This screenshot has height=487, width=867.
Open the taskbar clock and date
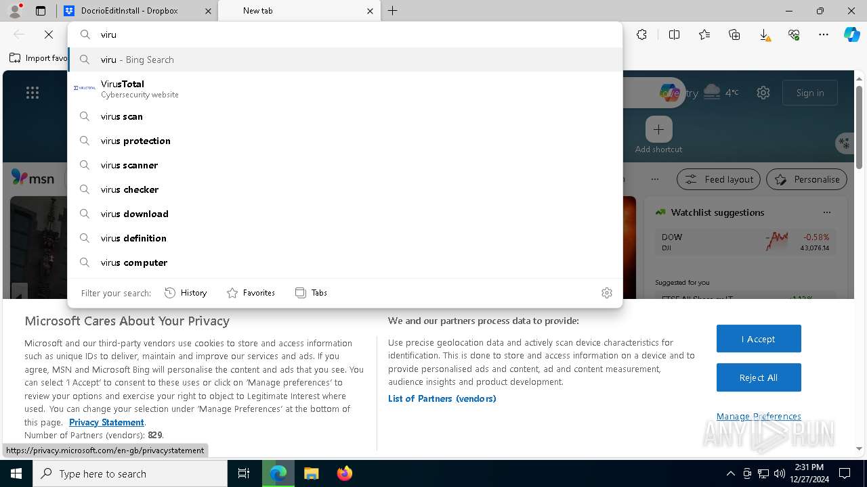pos(809,473)
